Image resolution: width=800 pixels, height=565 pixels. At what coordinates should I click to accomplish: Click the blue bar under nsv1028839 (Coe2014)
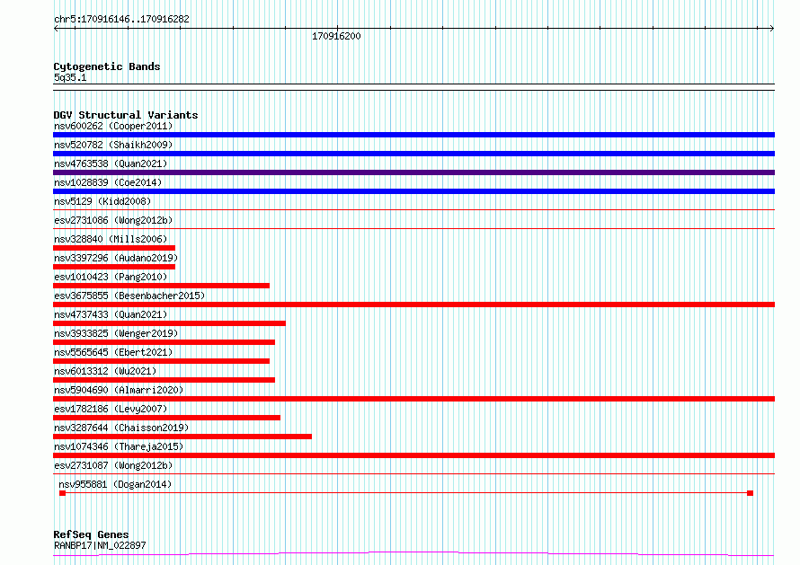pyautogui.click(x=413, y=191)
